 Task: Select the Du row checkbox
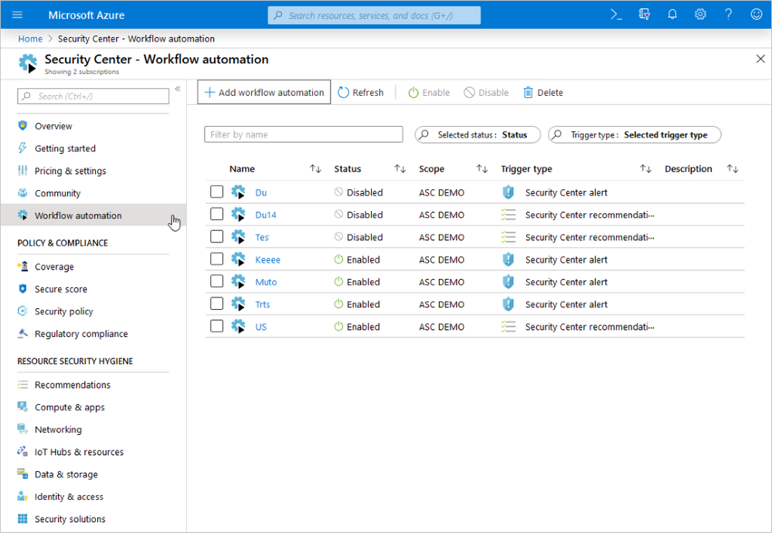pyautogui.click(x=216, y=192)
